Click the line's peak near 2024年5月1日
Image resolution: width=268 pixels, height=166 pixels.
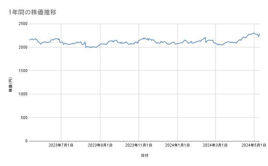coord(253,33)
